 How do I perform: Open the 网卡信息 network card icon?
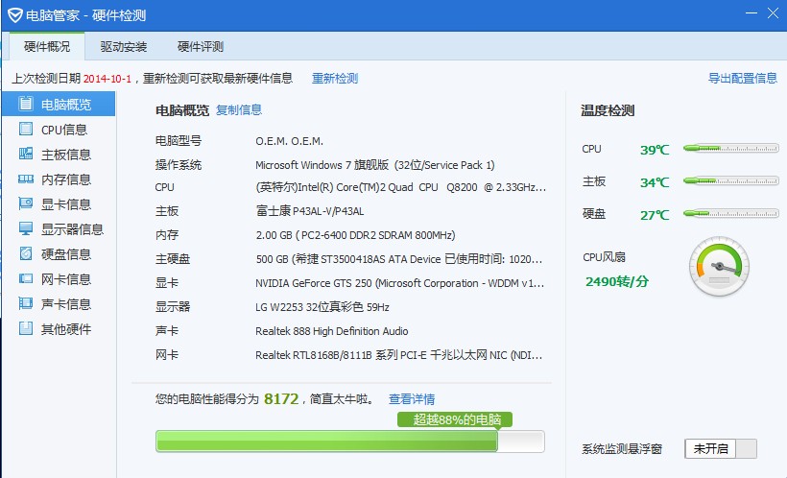(26, 278)
